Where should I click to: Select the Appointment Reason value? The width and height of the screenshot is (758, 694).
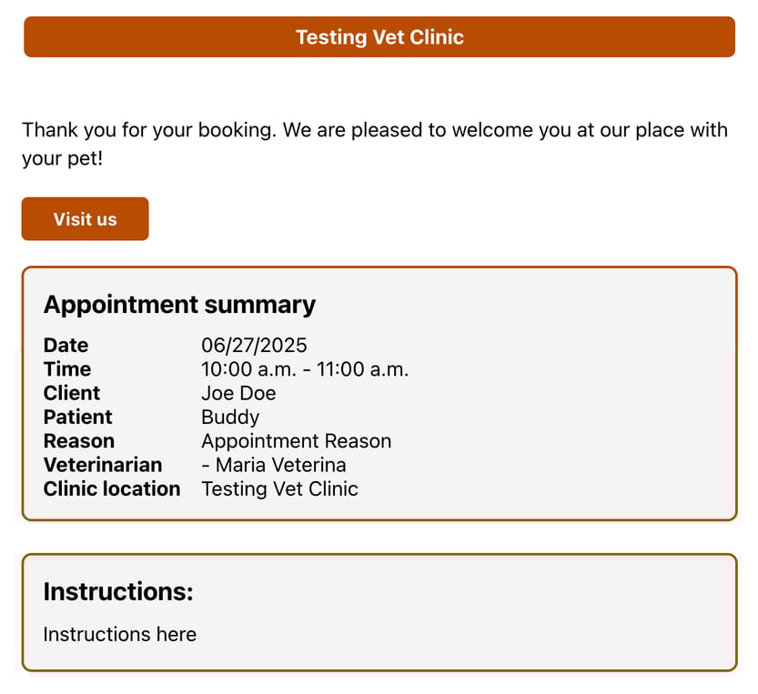[297, 441]
